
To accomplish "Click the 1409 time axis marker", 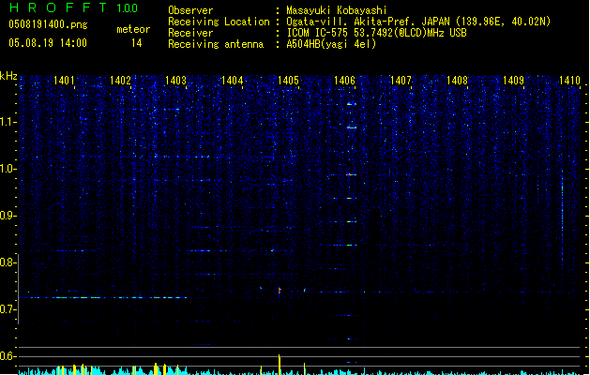I will 513,81.
